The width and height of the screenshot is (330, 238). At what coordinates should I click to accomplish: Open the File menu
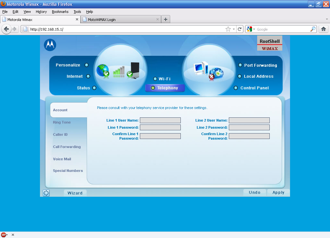5,12
